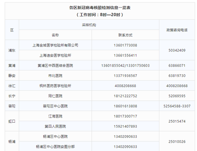
Task: Click the 政策咨询电话 column header
Action: 177,30
